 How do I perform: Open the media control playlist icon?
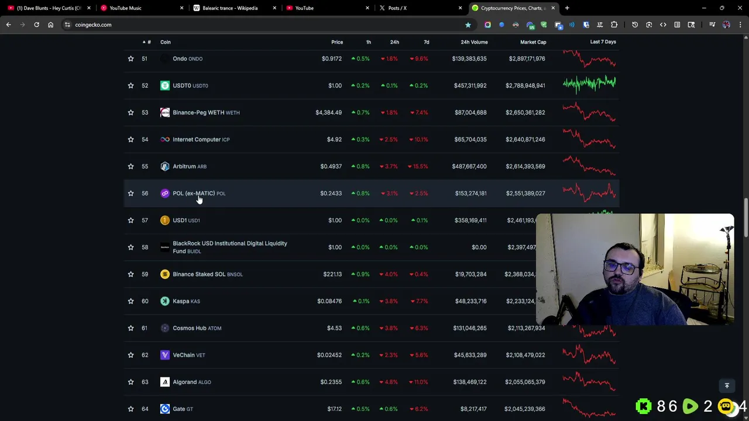[x=712, y=25]
